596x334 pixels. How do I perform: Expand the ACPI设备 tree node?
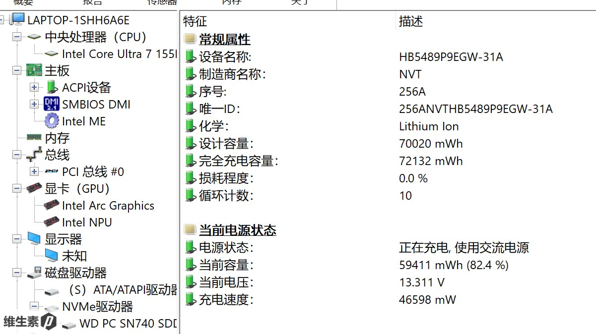pyautogui.click(x=34, y=88)
